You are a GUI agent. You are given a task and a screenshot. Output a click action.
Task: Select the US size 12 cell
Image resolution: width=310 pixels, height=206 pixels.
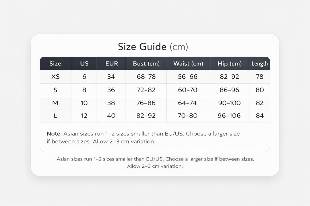click(x=84, y=116)
